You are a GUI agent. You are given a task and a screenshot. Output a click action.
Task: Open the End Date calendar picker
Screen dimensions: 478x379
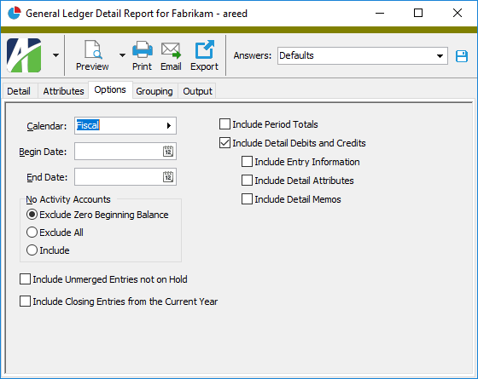coord(168,177)
